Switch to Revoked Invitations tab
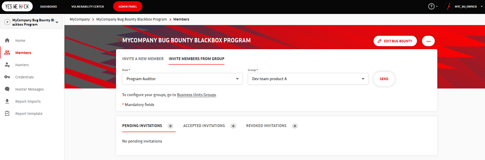This screenshot has width=485, height=160. click(266, 126)
